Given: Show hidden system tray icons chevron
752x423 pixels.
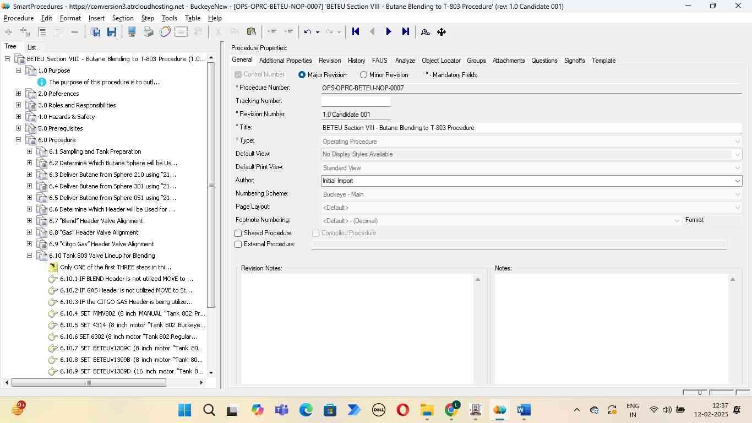Looking at the screenshot, I should point(576,410).
